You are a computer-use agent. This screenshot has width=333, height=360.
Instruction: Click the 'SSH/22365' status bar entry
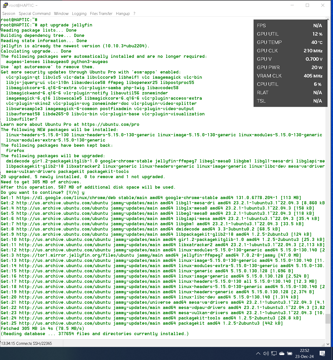(42, 343)
